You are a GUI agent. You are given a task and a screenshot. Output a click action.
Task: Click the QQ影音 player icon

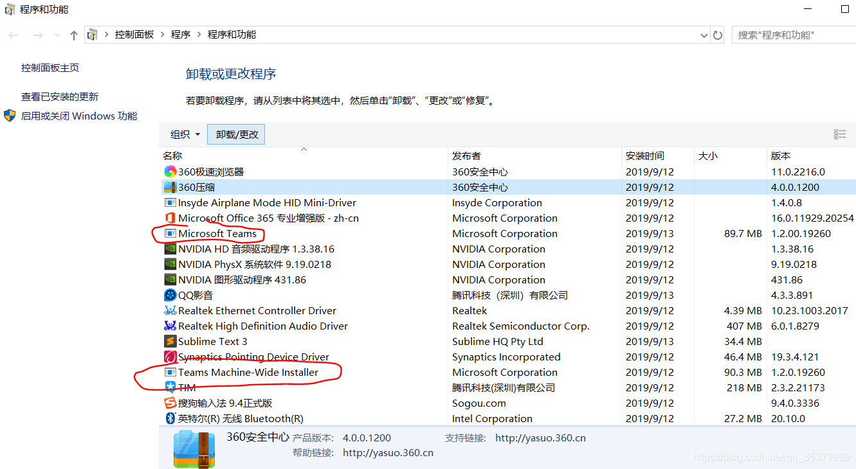(170, 295)
